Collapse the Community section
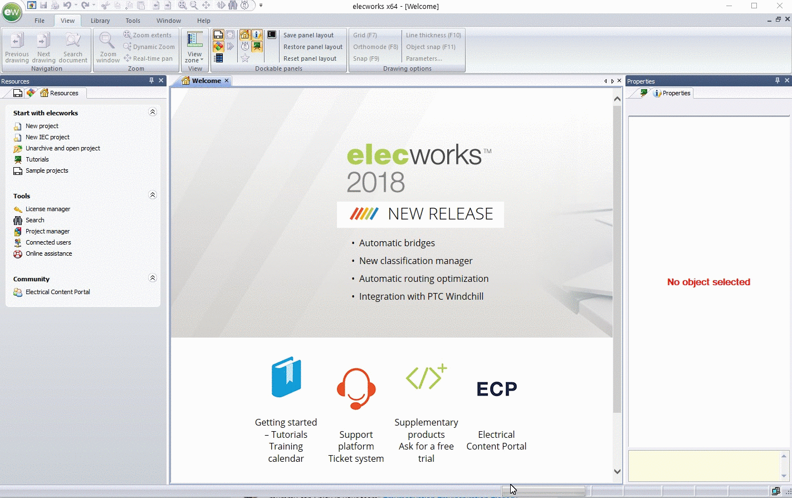Screen dimensions: 792x498 153,277
